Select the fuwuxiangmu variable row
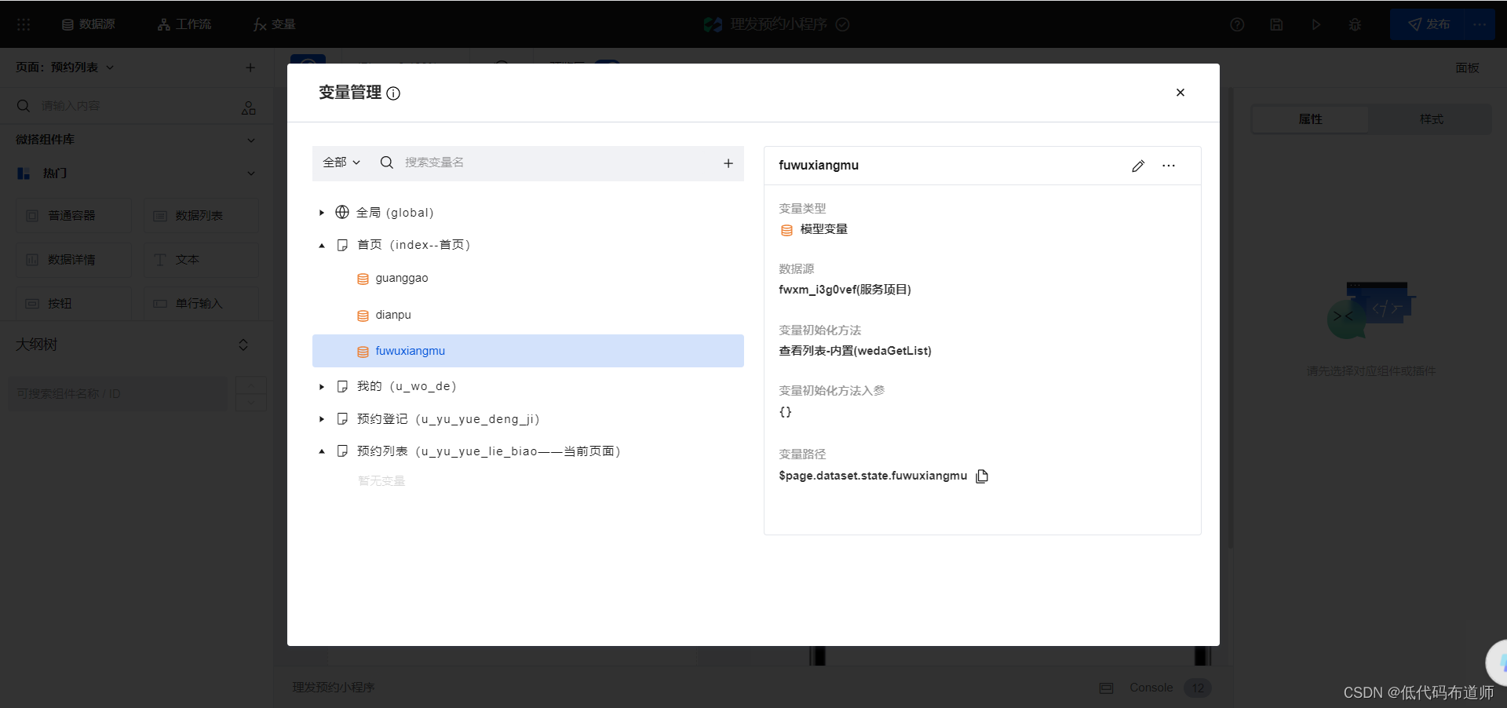Image resolution: width=1507 pixels, height=708 pixels. (528, 351)
